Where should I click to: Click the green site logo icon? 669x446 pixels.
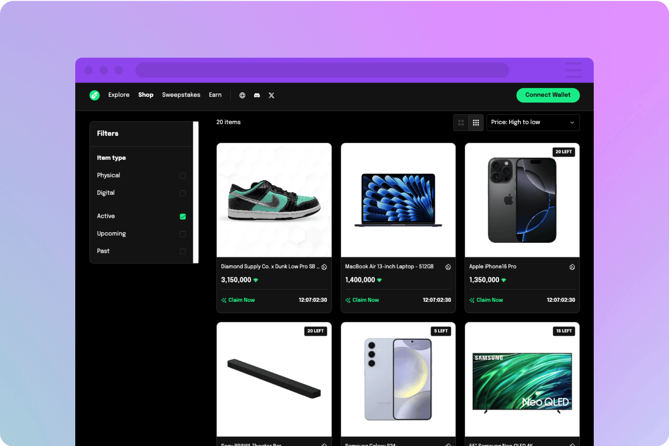point(94,95)
